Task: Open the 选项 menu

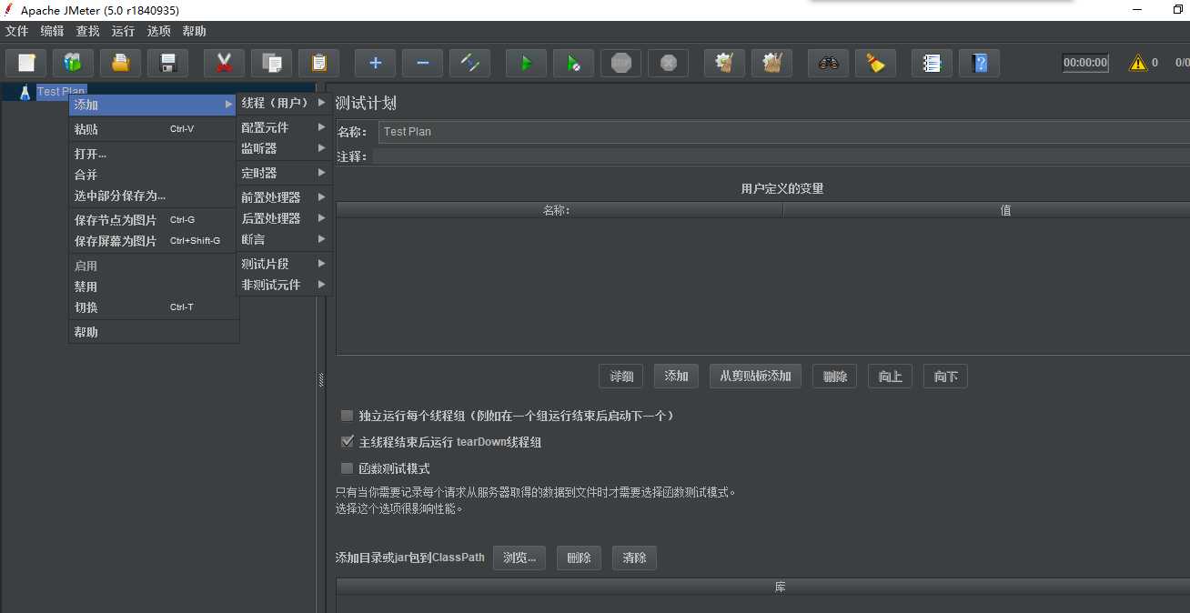Action: [x=159, y=31]
